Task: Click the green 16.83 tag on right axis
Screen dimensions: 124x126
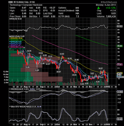Action: click(x=120, y=46)
